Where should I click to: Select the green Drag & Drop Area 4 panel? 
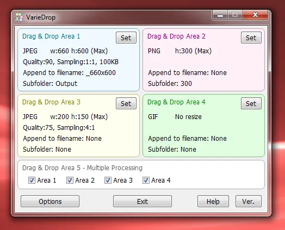pyautogui.click(x=203, y=126)
